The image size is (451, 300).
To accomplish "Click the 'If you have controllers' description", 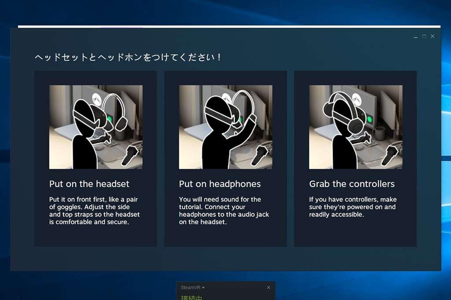I will (353, 207).
